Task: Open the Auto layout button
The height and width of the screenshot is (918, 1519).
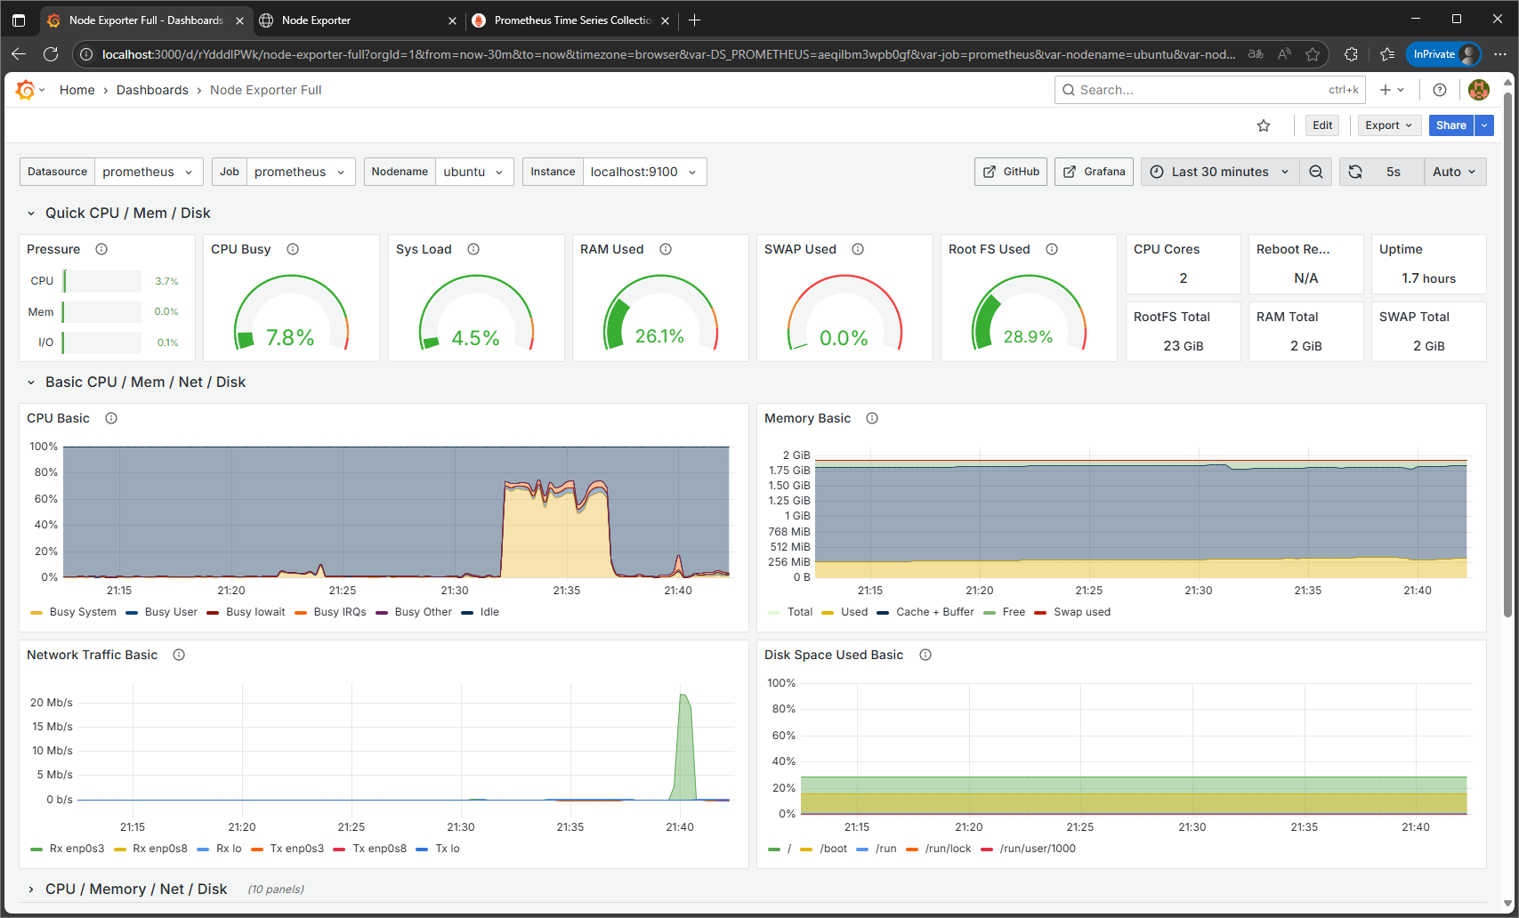Action: (1455, 172)
